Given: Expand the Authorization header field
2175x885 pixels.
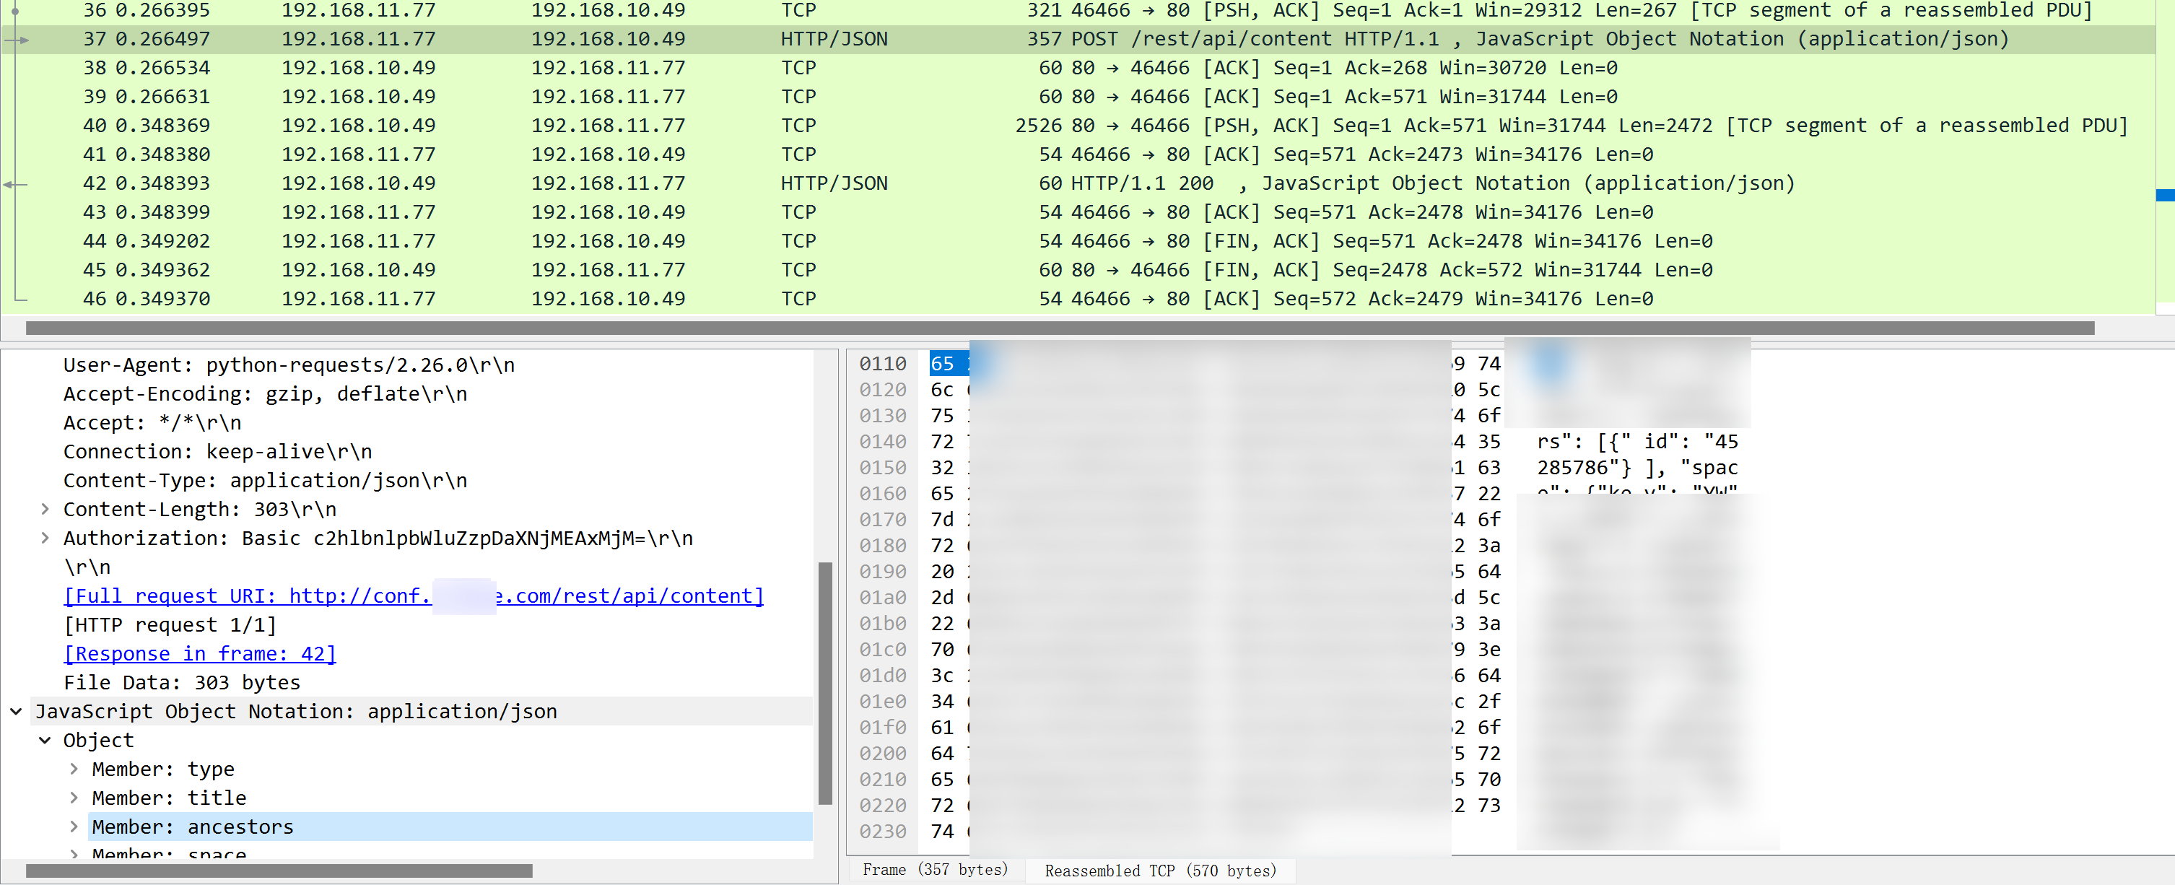Looking at the screenshot, I should click(45, 538).
